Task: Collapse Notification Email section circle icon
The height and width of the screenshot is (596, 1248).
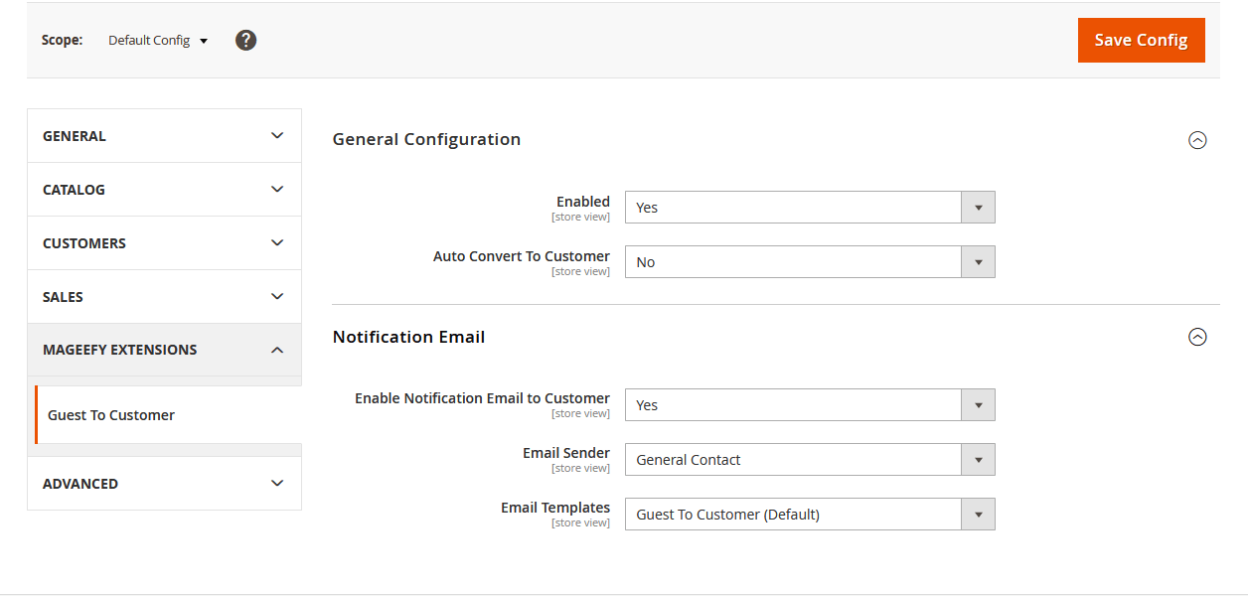Action: (x=1197, y=338)
